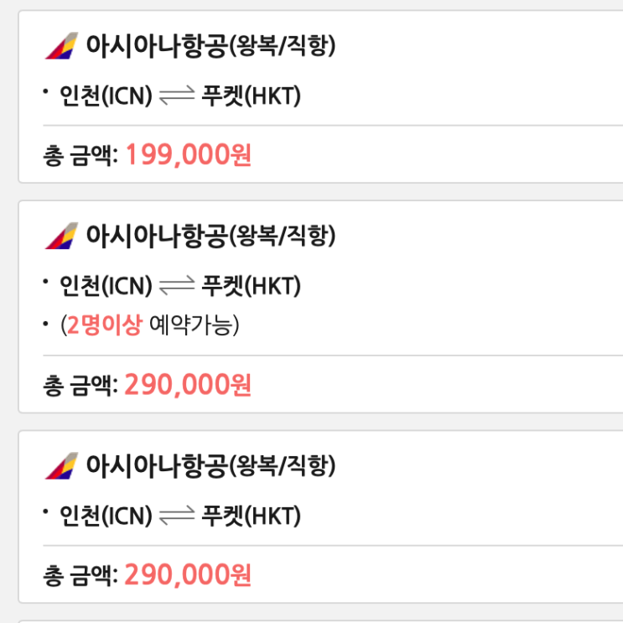
Task: Click 인천(ICN) in the third card
Action: pyautogui.click(x=106, y=516)
